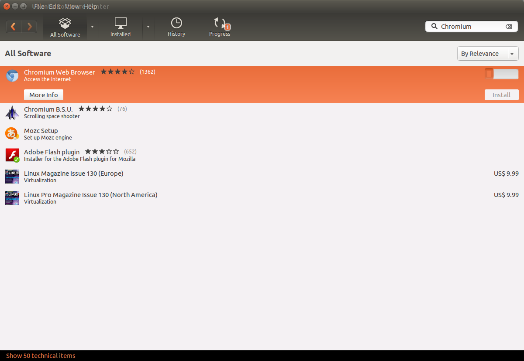The width and height of the screenshot is (524, 361).
Task: View the Progress of current tasks
Action: pyautogui.click(x=220, y=27)
